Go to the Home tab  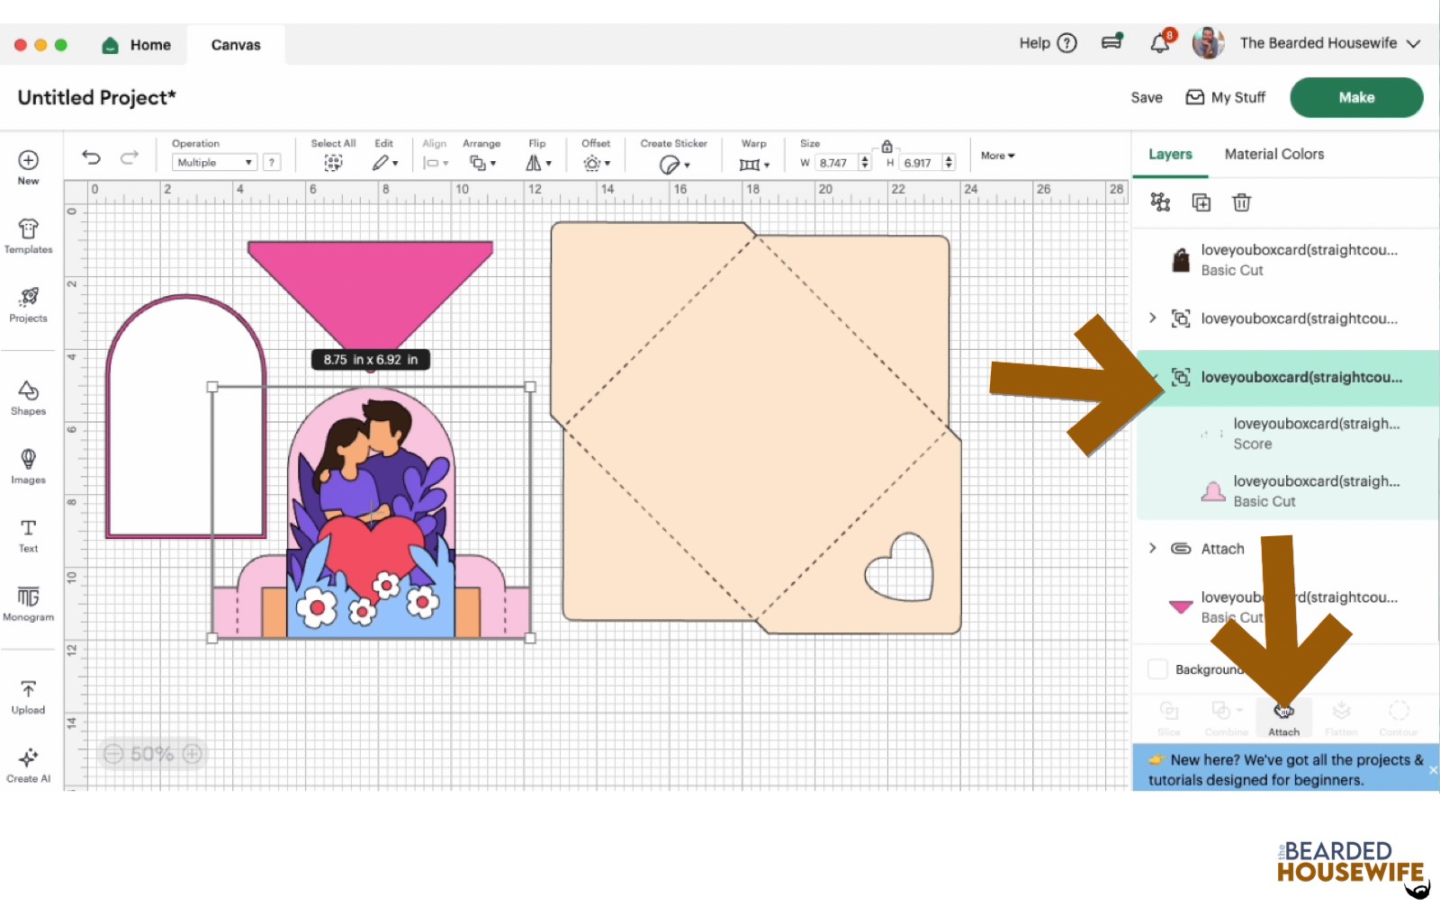point(137,45)
